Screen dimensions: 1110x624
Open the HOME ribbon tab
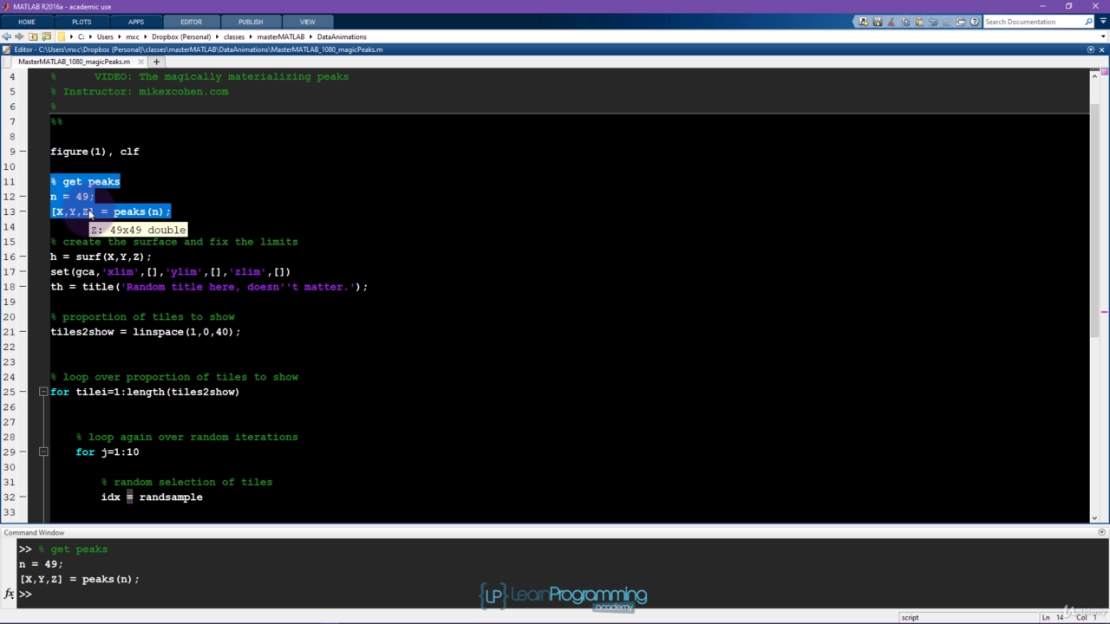click(x=27, y=22)
